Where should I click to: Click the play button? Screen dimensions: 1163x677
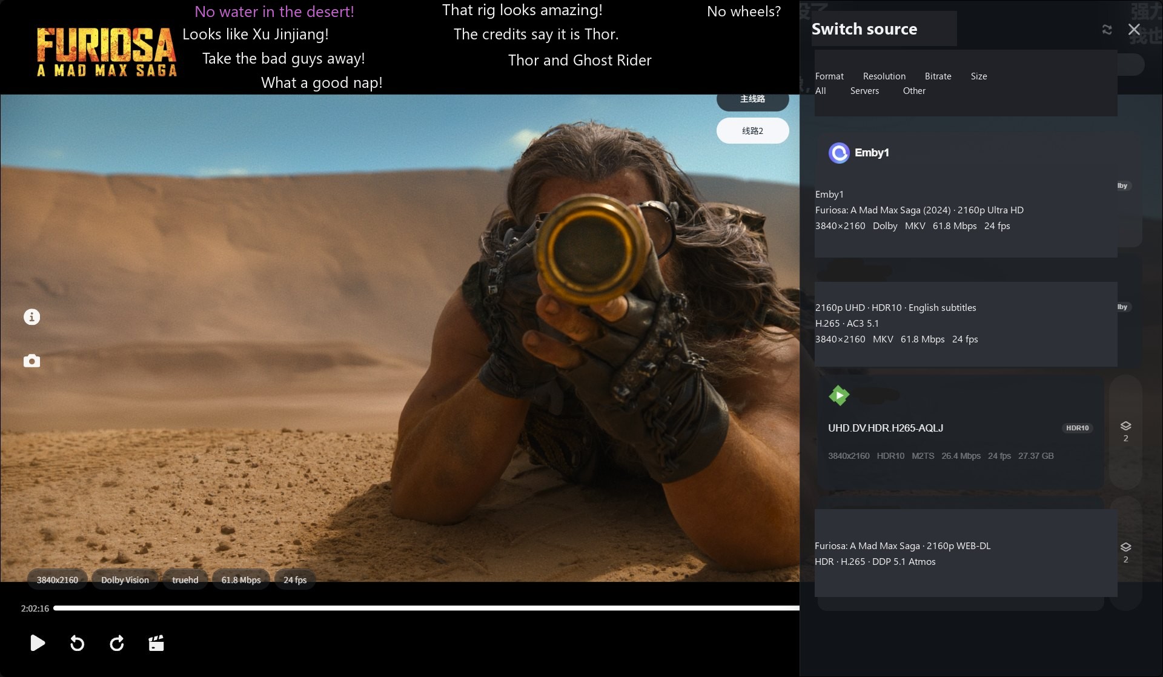click(38, 643)
